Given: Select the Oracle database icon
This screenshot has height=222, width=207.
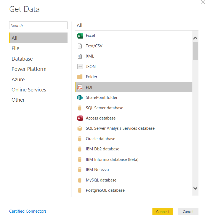Looking at the screenshot, I should pos(80,139).
